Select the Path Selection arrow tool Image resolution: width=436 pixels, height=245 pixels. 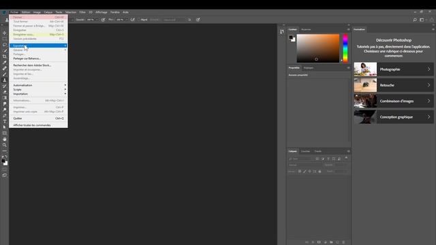point(5,127)
